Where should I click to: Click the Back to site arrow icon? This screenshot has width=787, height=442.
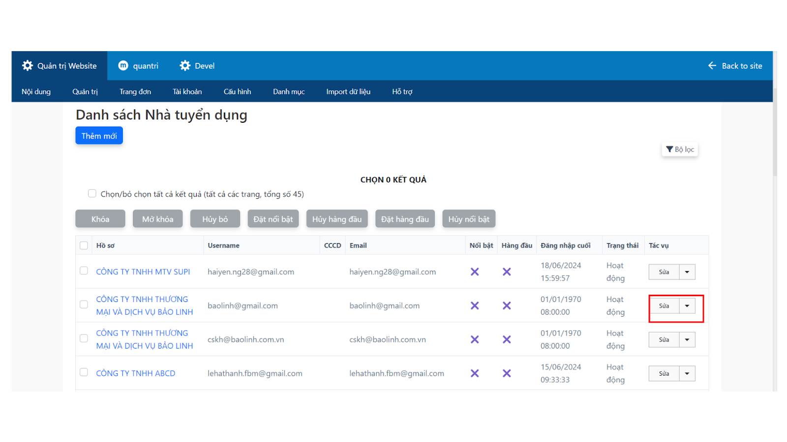coord(712,66)
